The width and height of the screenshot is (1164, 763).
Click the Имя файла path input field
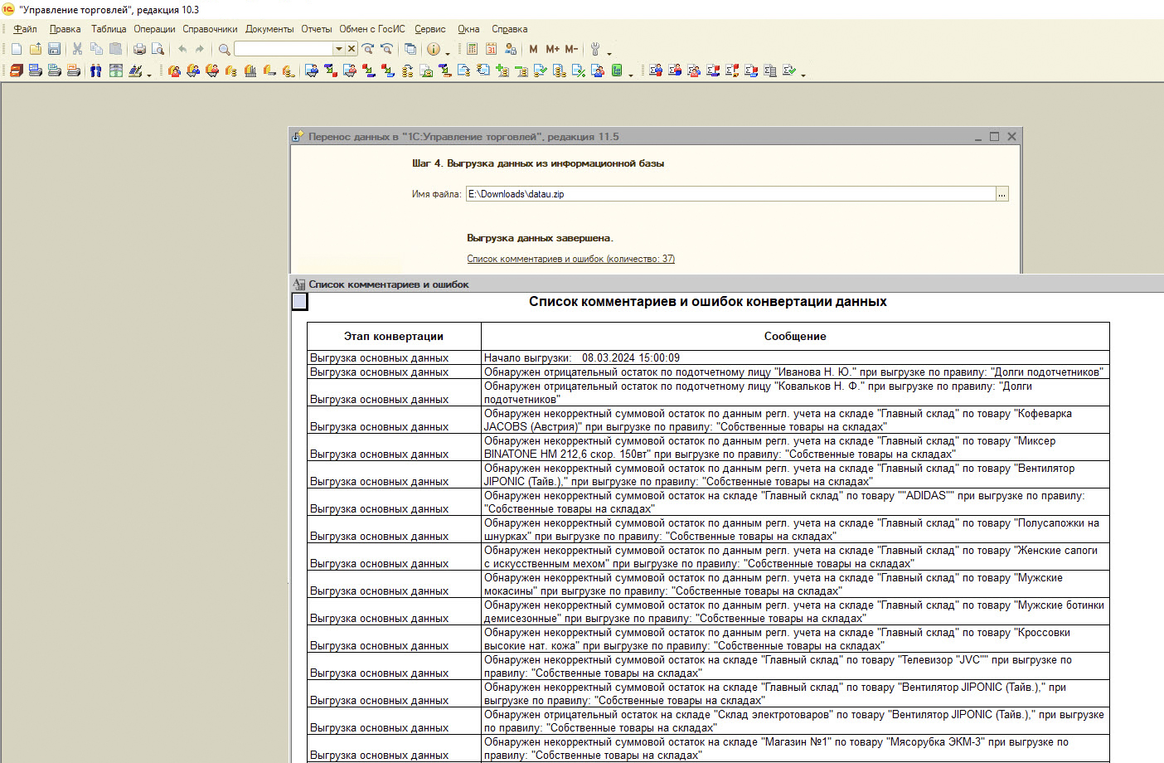tap(730, 194)
